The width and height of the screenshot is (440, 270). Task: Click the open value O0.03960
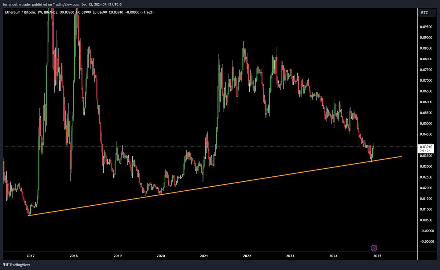click(x=67, y=12)
